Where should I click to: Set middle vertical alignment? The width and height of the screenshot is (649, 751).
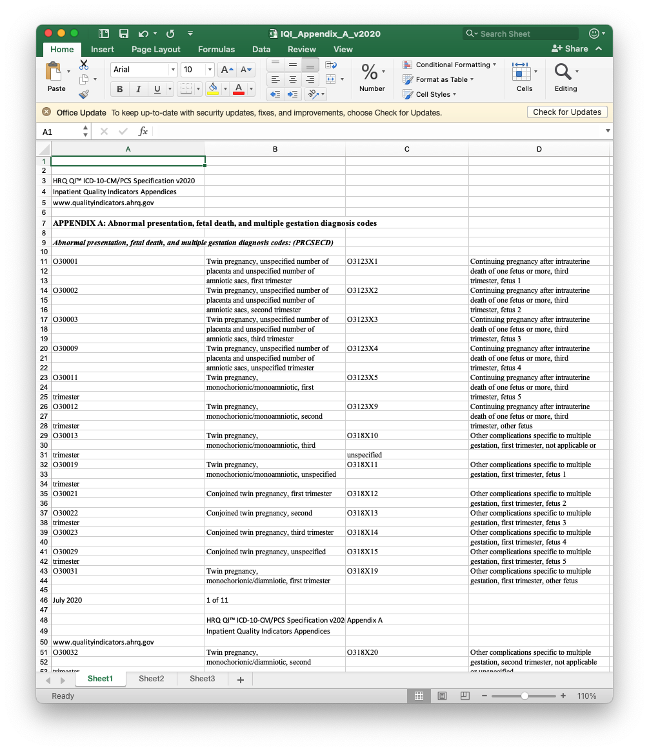click(x=293, y=65)
